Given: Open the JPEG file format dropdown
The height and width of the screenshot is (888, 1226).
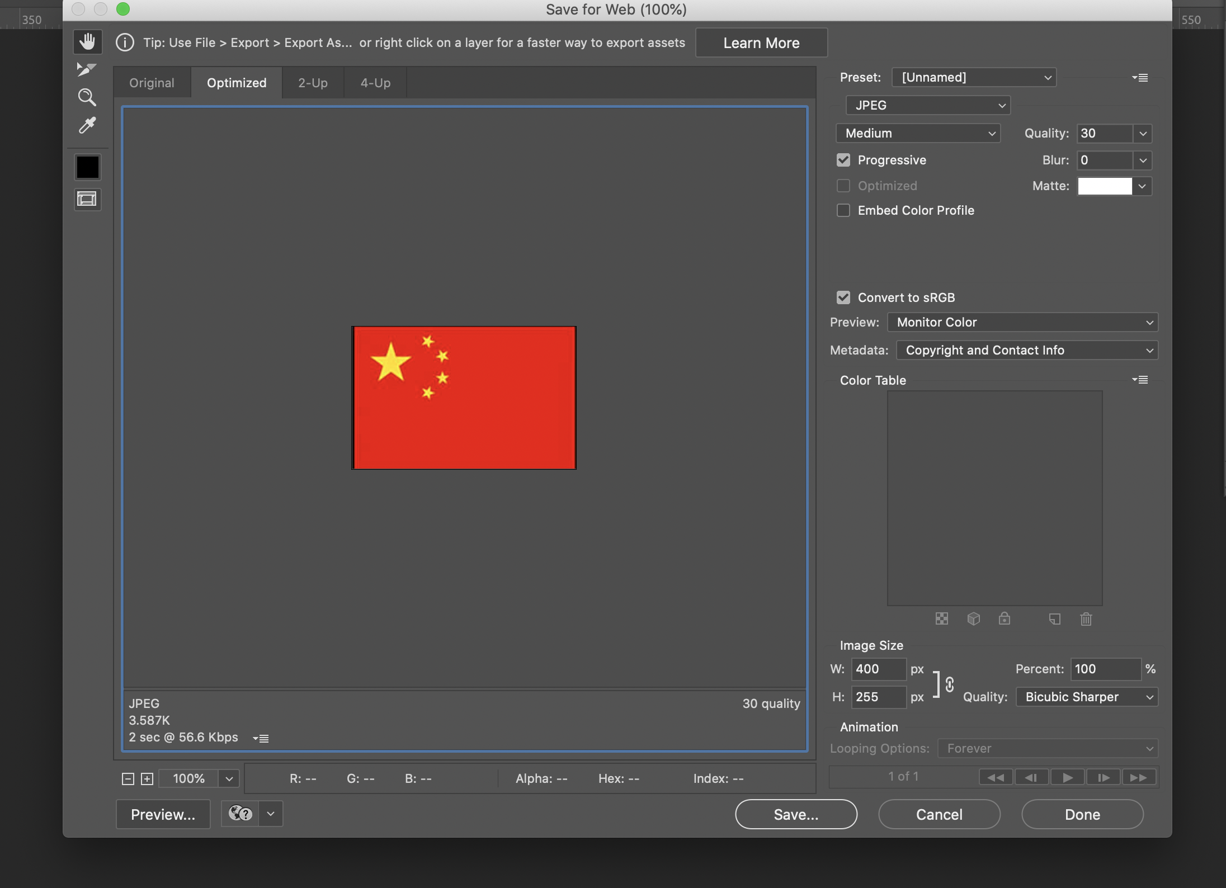Looking at the screenshot, I should [x=928, y=105].
